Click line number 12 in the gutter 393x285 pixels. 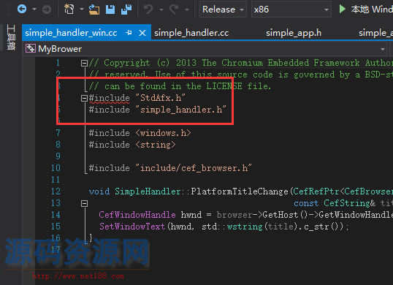point(56,191)
